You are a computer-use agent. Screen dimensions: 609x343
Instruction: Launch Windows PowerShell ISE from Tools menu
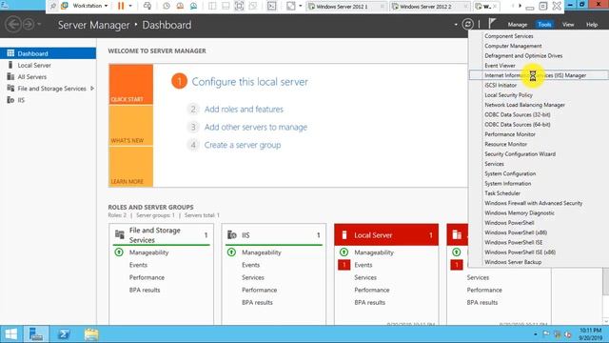pos(513,242)
